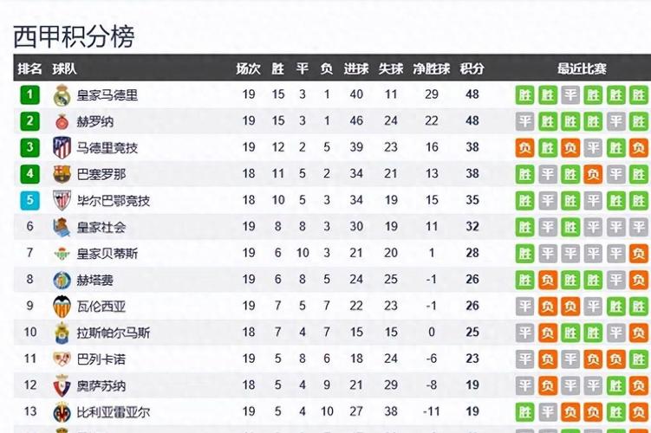Sort table by 进球 column header
The width and height of the screenshot is (651, 433).
(356, 68)
